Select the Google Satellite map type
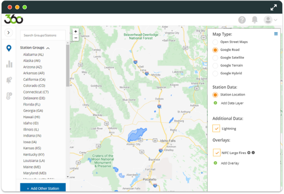 [x=215, y=58]
